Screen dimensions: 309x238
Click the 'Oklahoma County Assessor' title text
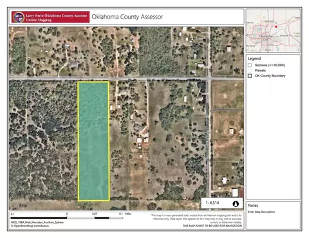tap(127, 17)
